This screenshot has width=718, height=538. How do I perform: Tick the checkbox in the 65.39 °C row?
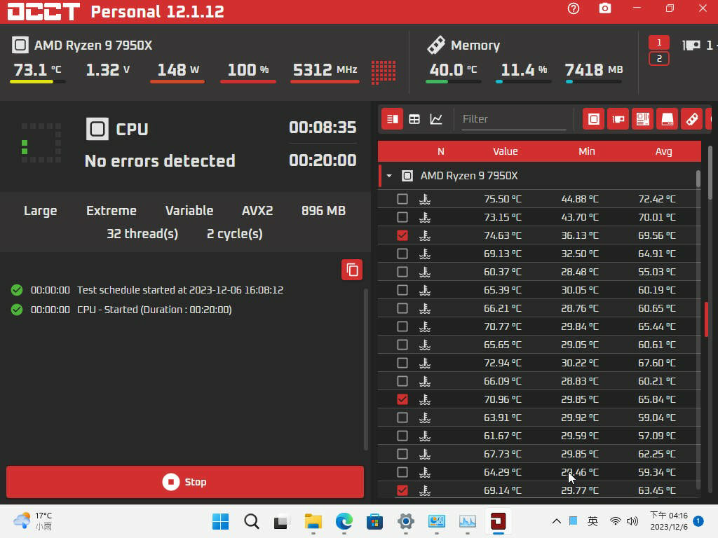tap(402, 290)
